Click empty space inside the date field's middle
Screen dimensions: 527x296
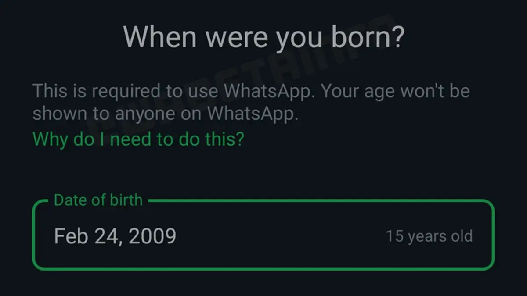tap(281, 236)
